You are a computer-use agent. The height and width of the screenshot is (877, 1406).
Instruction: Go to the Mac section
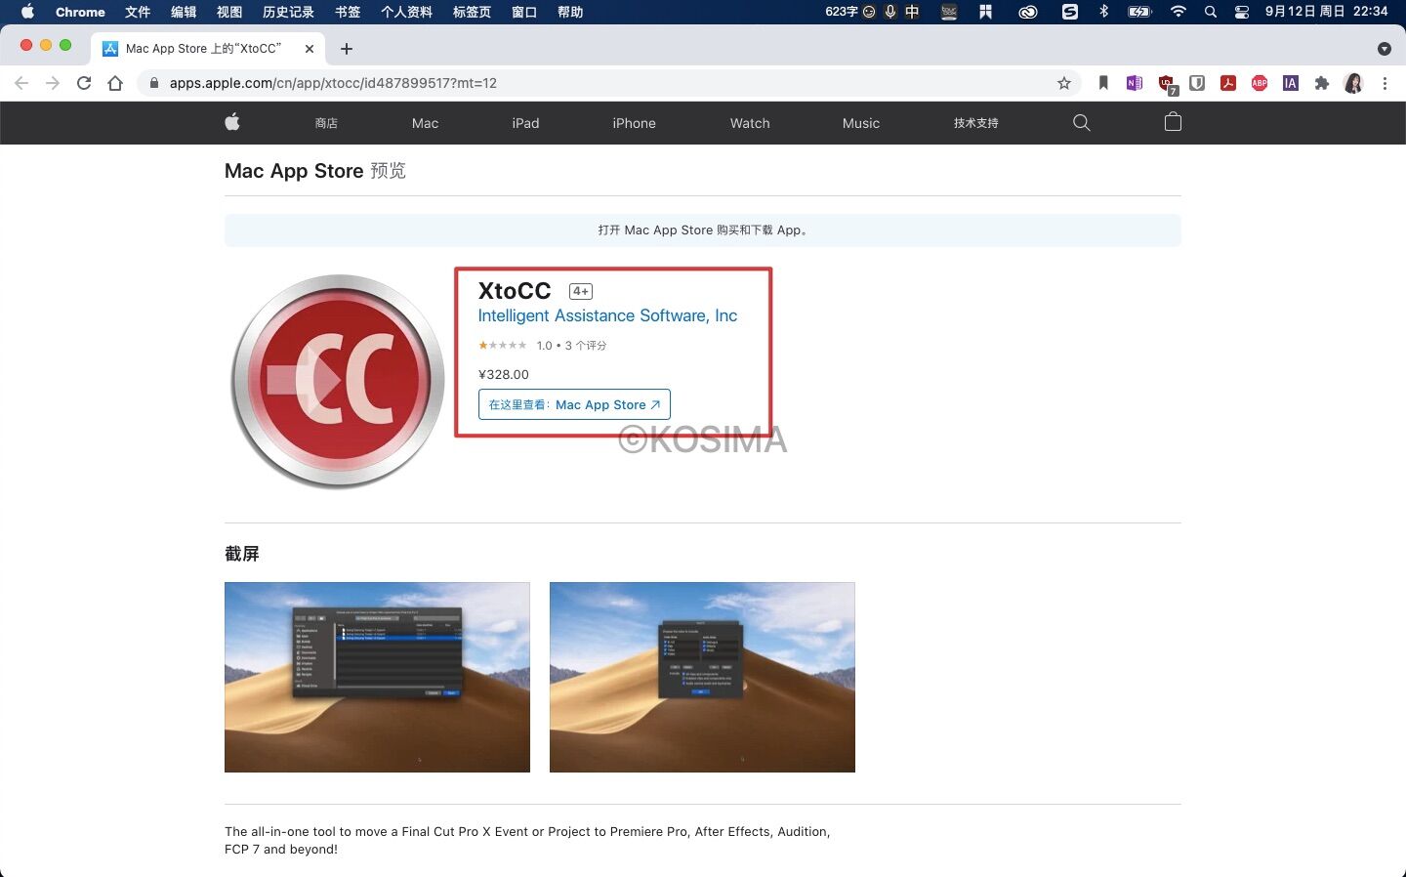pos(425,123)
